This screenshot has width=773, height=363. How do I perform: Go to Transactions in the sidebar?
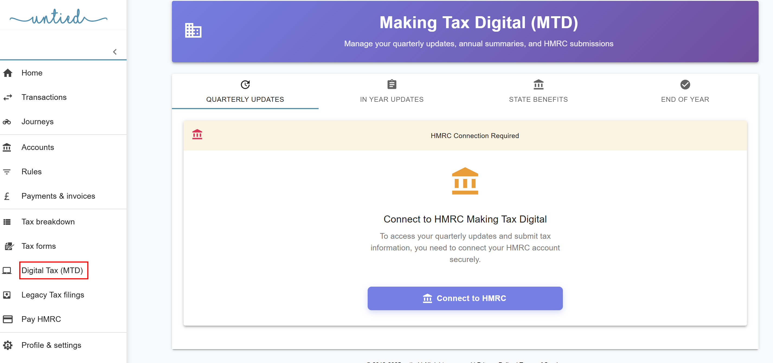point(63,97)
